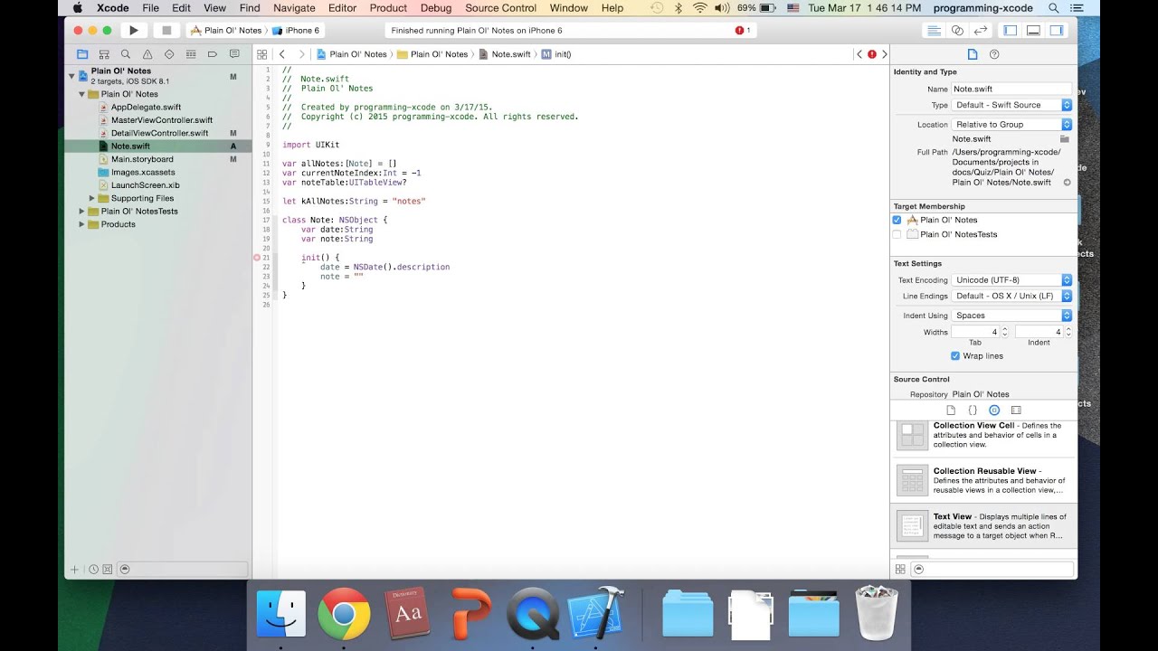Click the Note.swift jump bar segment
The image size is (1158, 651).
(x=505, y=54)
